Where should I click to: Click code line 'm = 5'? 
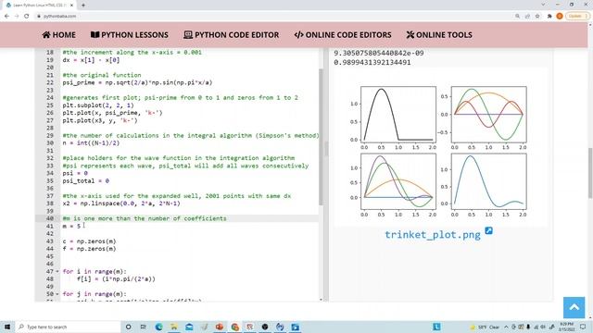(x=72, y=226)
